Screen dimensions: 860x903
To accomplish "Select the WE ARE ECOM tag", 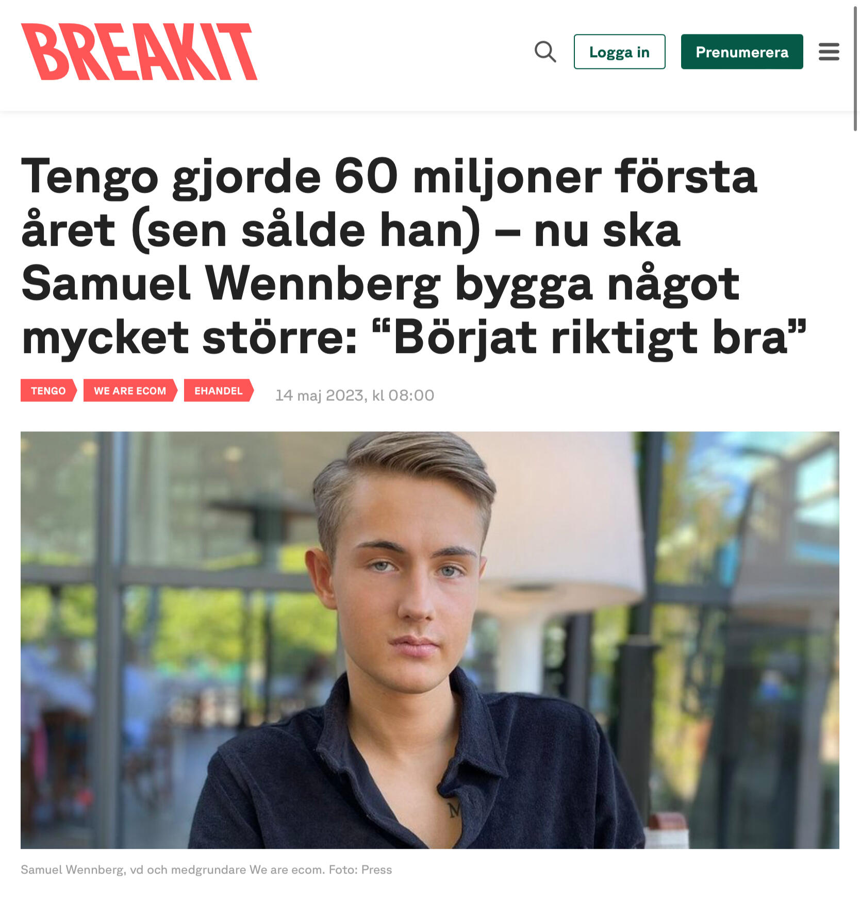I will 130,390.
